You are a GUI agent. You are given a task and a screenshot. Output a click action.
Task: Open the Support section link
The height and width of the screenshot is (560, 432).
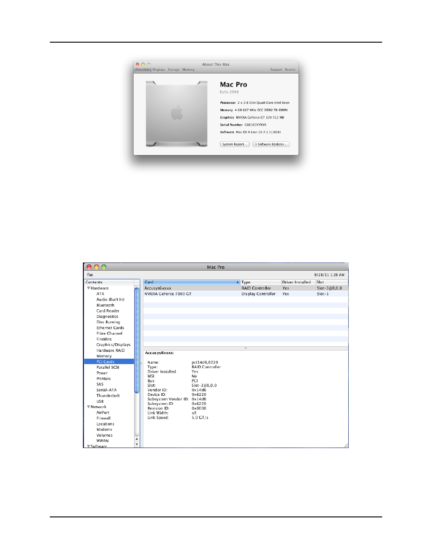[276, 70]
